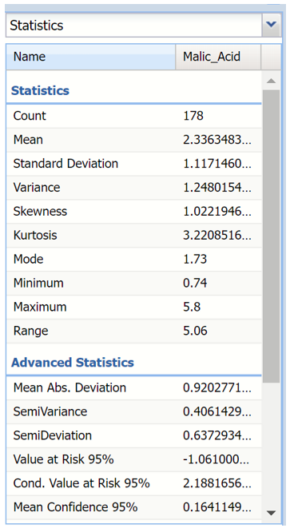Click the value 1.1171460
Viewport: 290px width, 532px height.
[x=217, y=164]
